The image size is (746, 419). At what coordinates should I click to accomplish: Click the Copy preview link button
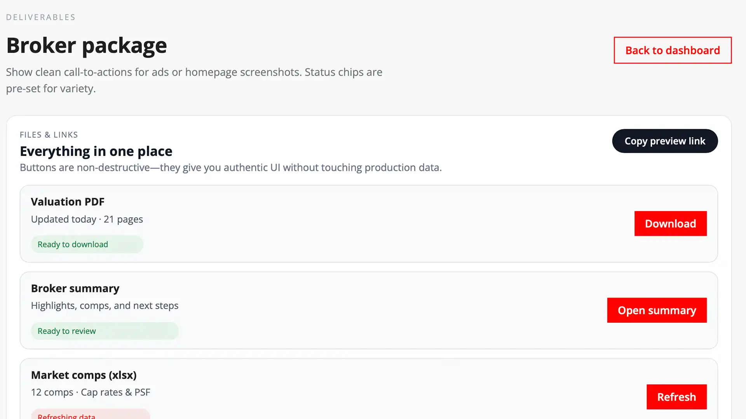(x=665, y=141)
